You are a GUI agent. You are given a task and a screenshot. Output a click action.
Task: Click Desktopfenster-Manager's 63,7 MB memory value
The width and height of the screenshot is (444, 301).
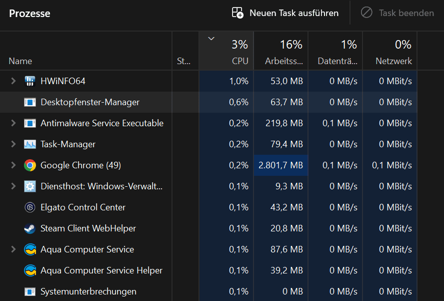pyautogui.click(x=286, y=102)
